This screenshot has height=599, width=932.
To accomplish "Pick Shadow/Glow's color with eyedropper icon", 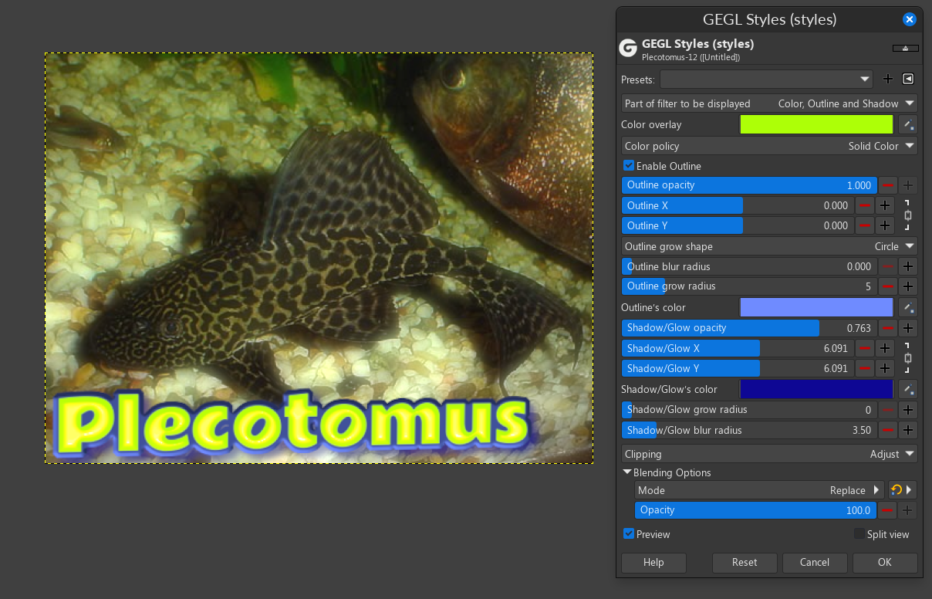I will click(908, 389).
